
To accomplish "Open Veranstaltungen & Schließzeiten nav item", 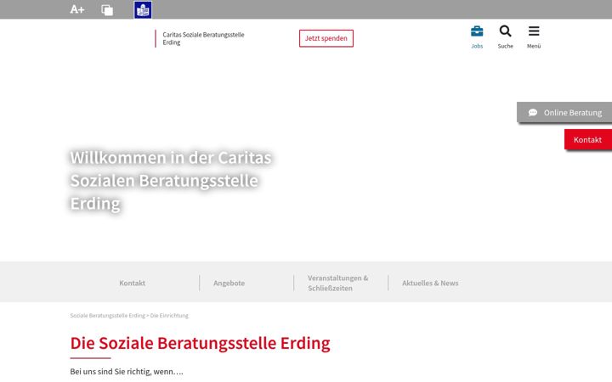I will 338,283.
